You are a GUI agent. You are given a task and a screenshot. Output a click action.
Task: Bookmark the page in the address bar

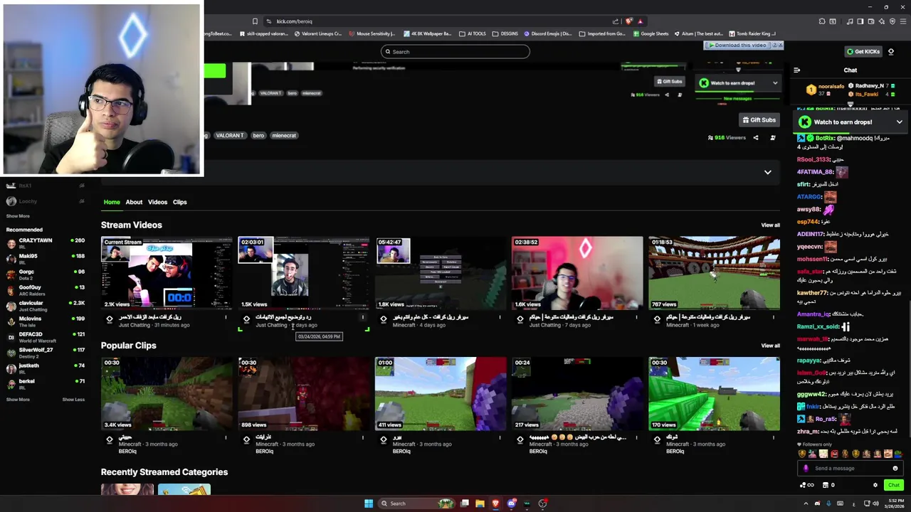pos(256,21)
